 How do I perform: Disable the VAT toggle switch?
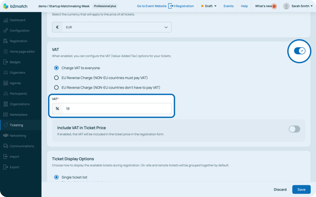(x=299, y=51)
